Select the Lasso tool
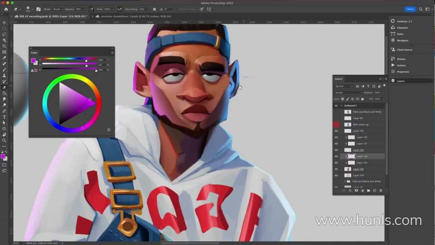The height and width of the screenshot is (245, 435). (x=4, y=34)
